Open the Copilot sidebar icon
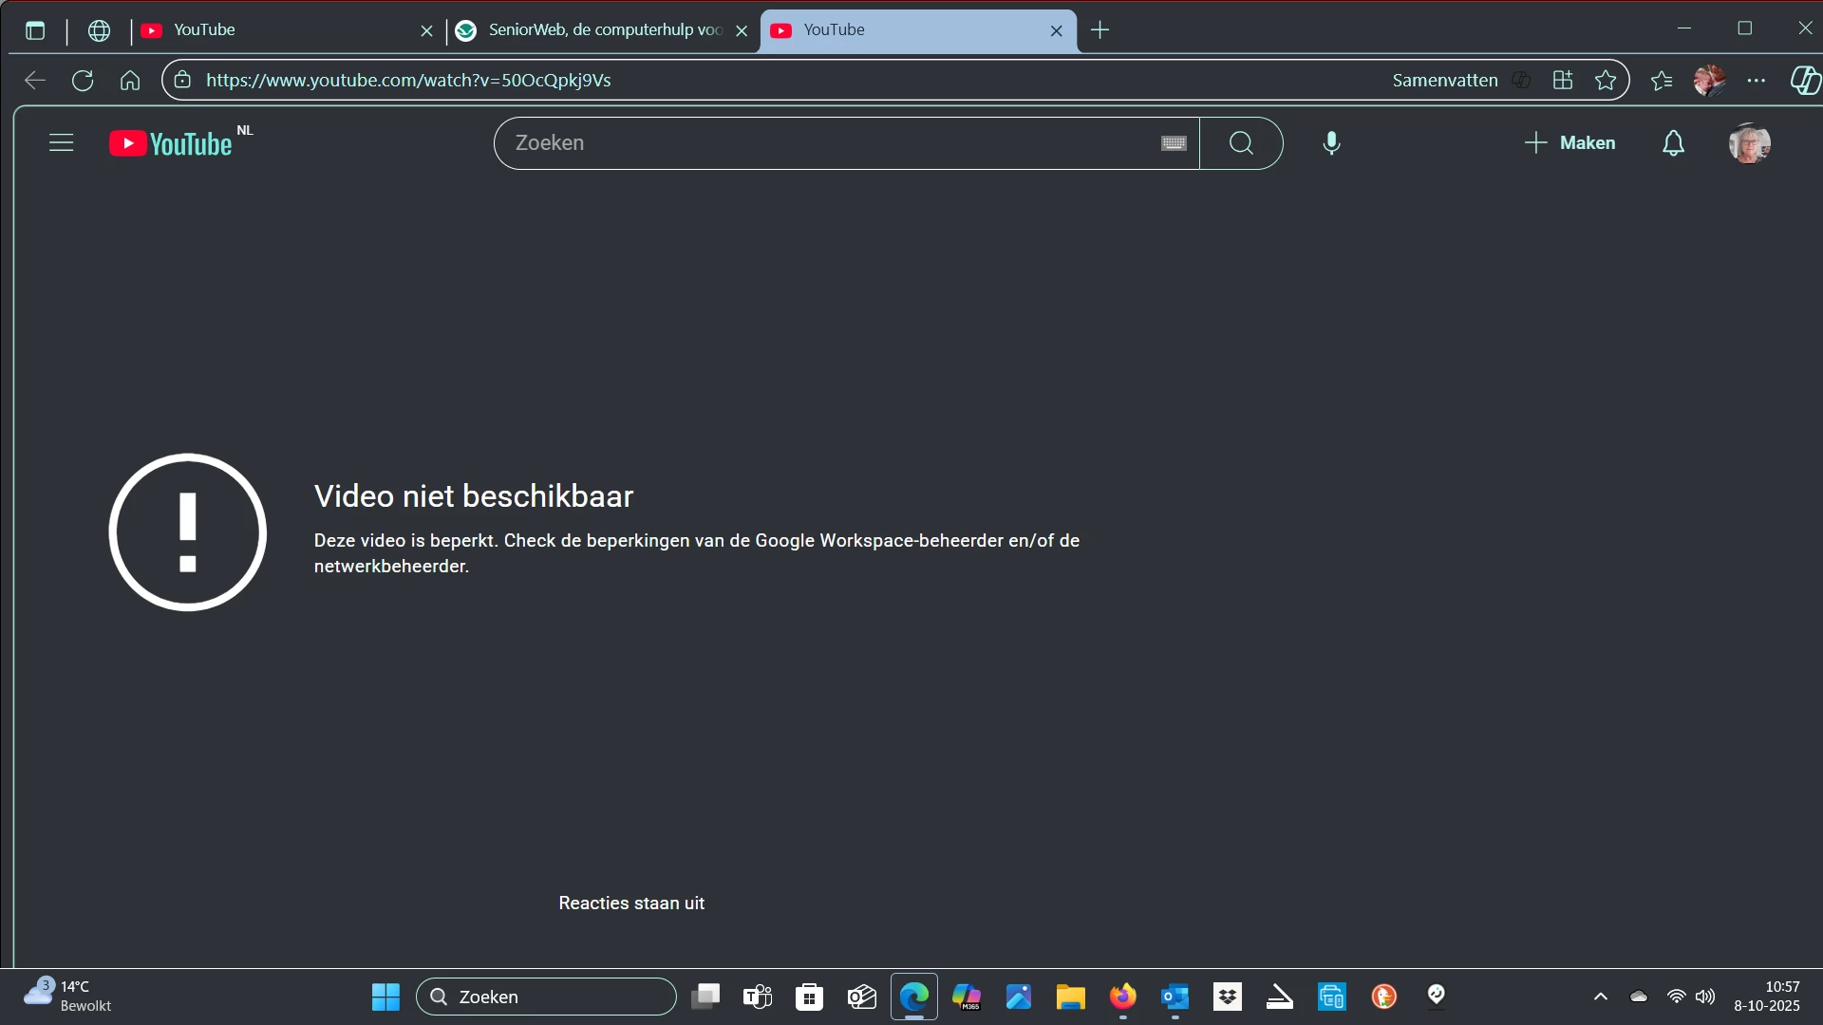Screen dimensions: 1823x1025 coord(1804,81)
